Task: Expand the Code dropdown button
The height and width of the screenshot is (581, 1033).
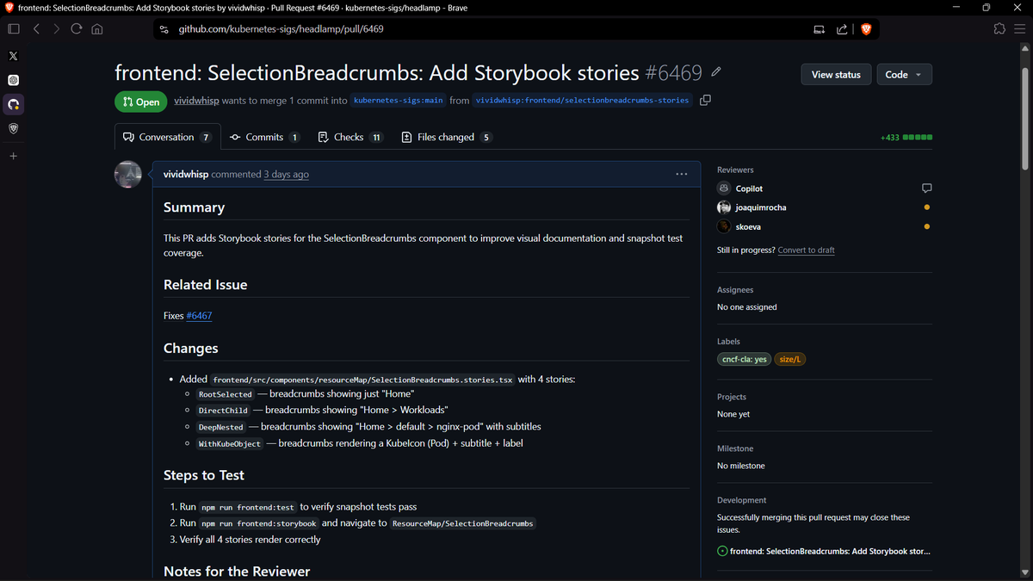Action: pyautogui.click(x=904, y=75)
